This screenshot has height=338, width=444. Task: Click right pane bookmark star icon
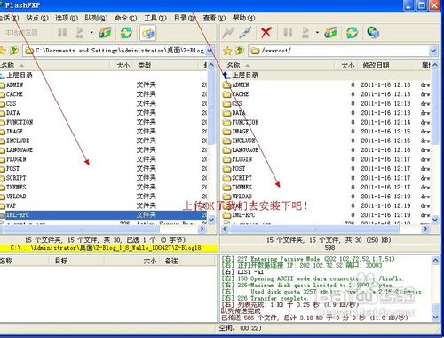(227, 51)
